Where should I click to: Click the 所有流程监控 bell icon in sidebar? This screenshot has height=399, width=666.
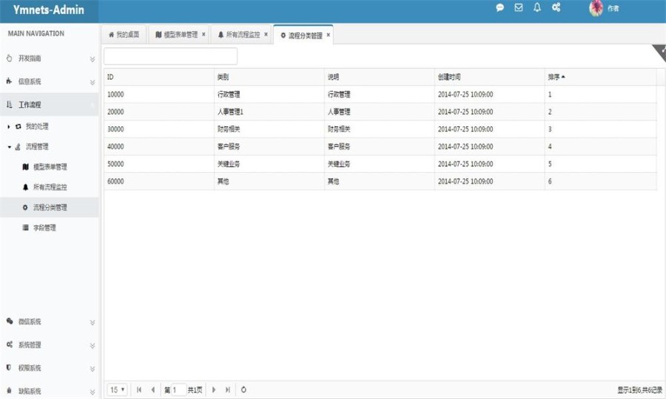[x=25, y=187]
